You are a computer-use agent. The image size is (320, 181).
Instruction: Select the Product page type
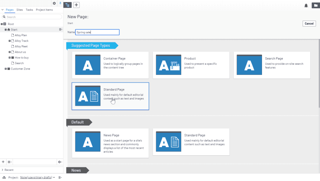[191, 65]
